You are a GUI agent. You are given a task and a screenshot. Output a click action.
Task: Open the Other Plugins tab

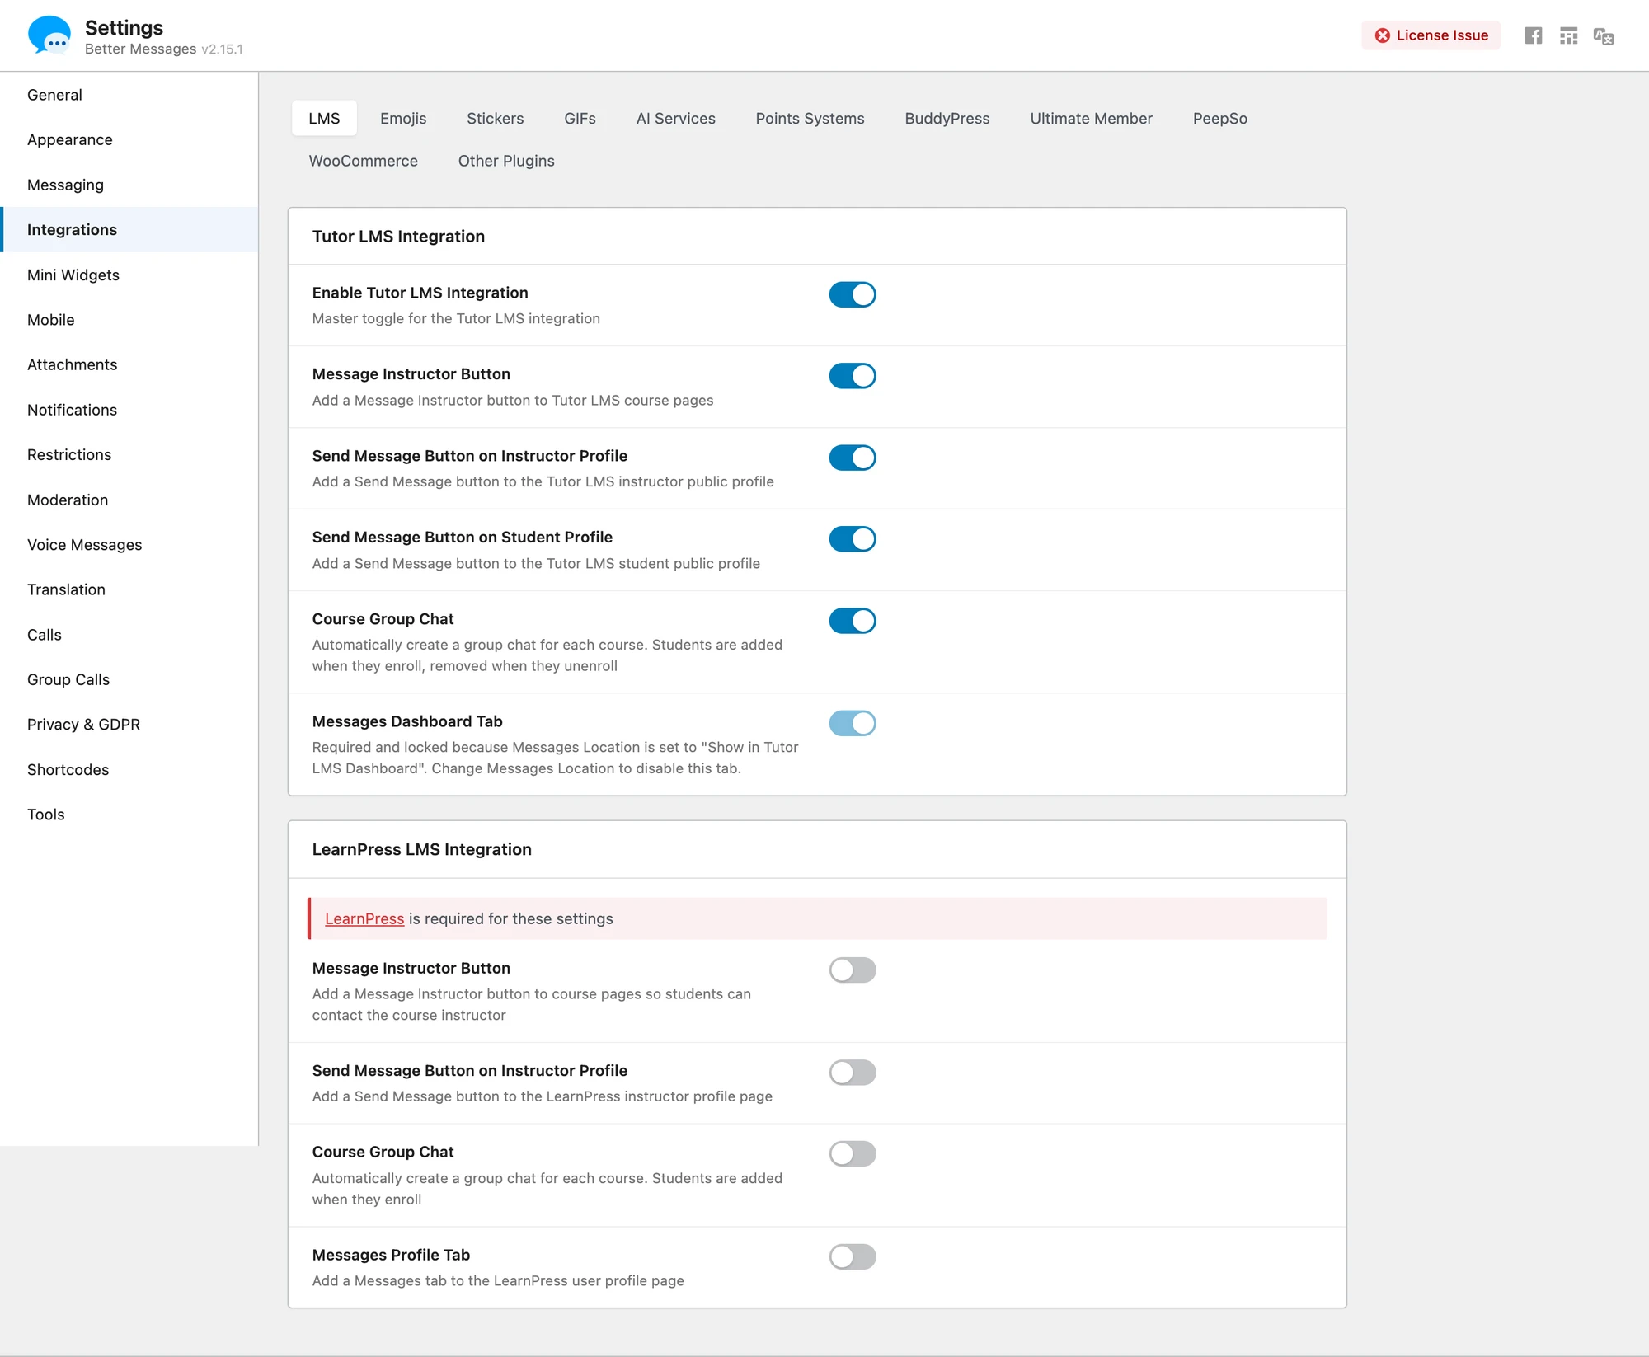coord(506,161)
